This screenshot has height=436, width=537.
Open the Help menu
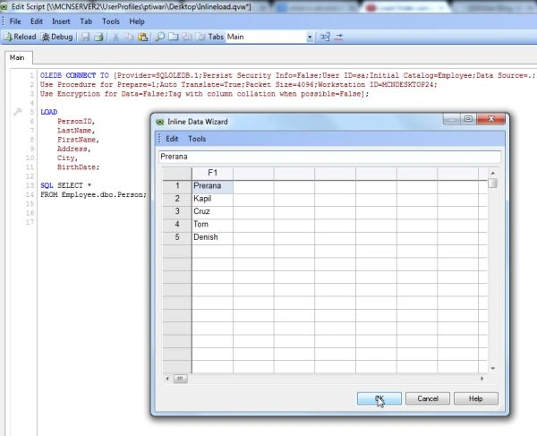pyautogui.click(x=137, y=21)
